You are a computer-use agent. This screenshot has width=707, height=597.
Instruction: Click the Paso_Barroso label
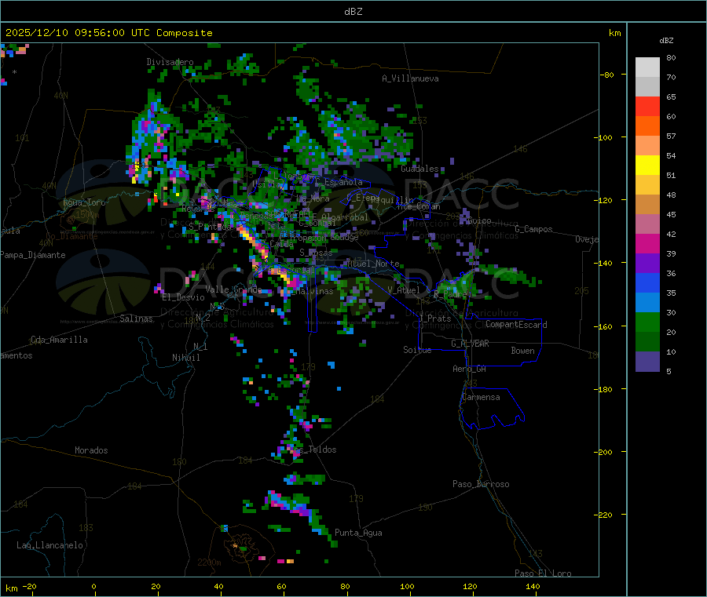pyautogui.click(x=481, y=484)
